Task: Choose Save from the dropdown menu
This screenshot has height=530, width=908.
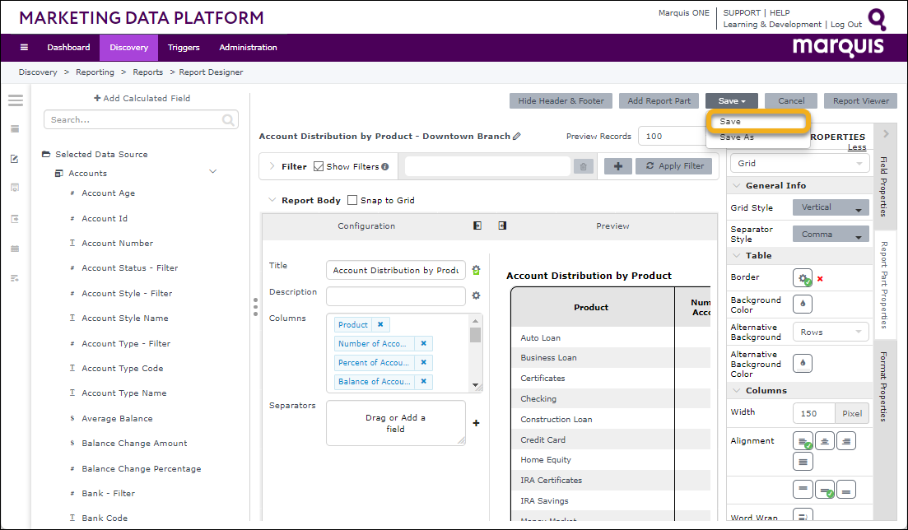Action: (x=758, y=122)
